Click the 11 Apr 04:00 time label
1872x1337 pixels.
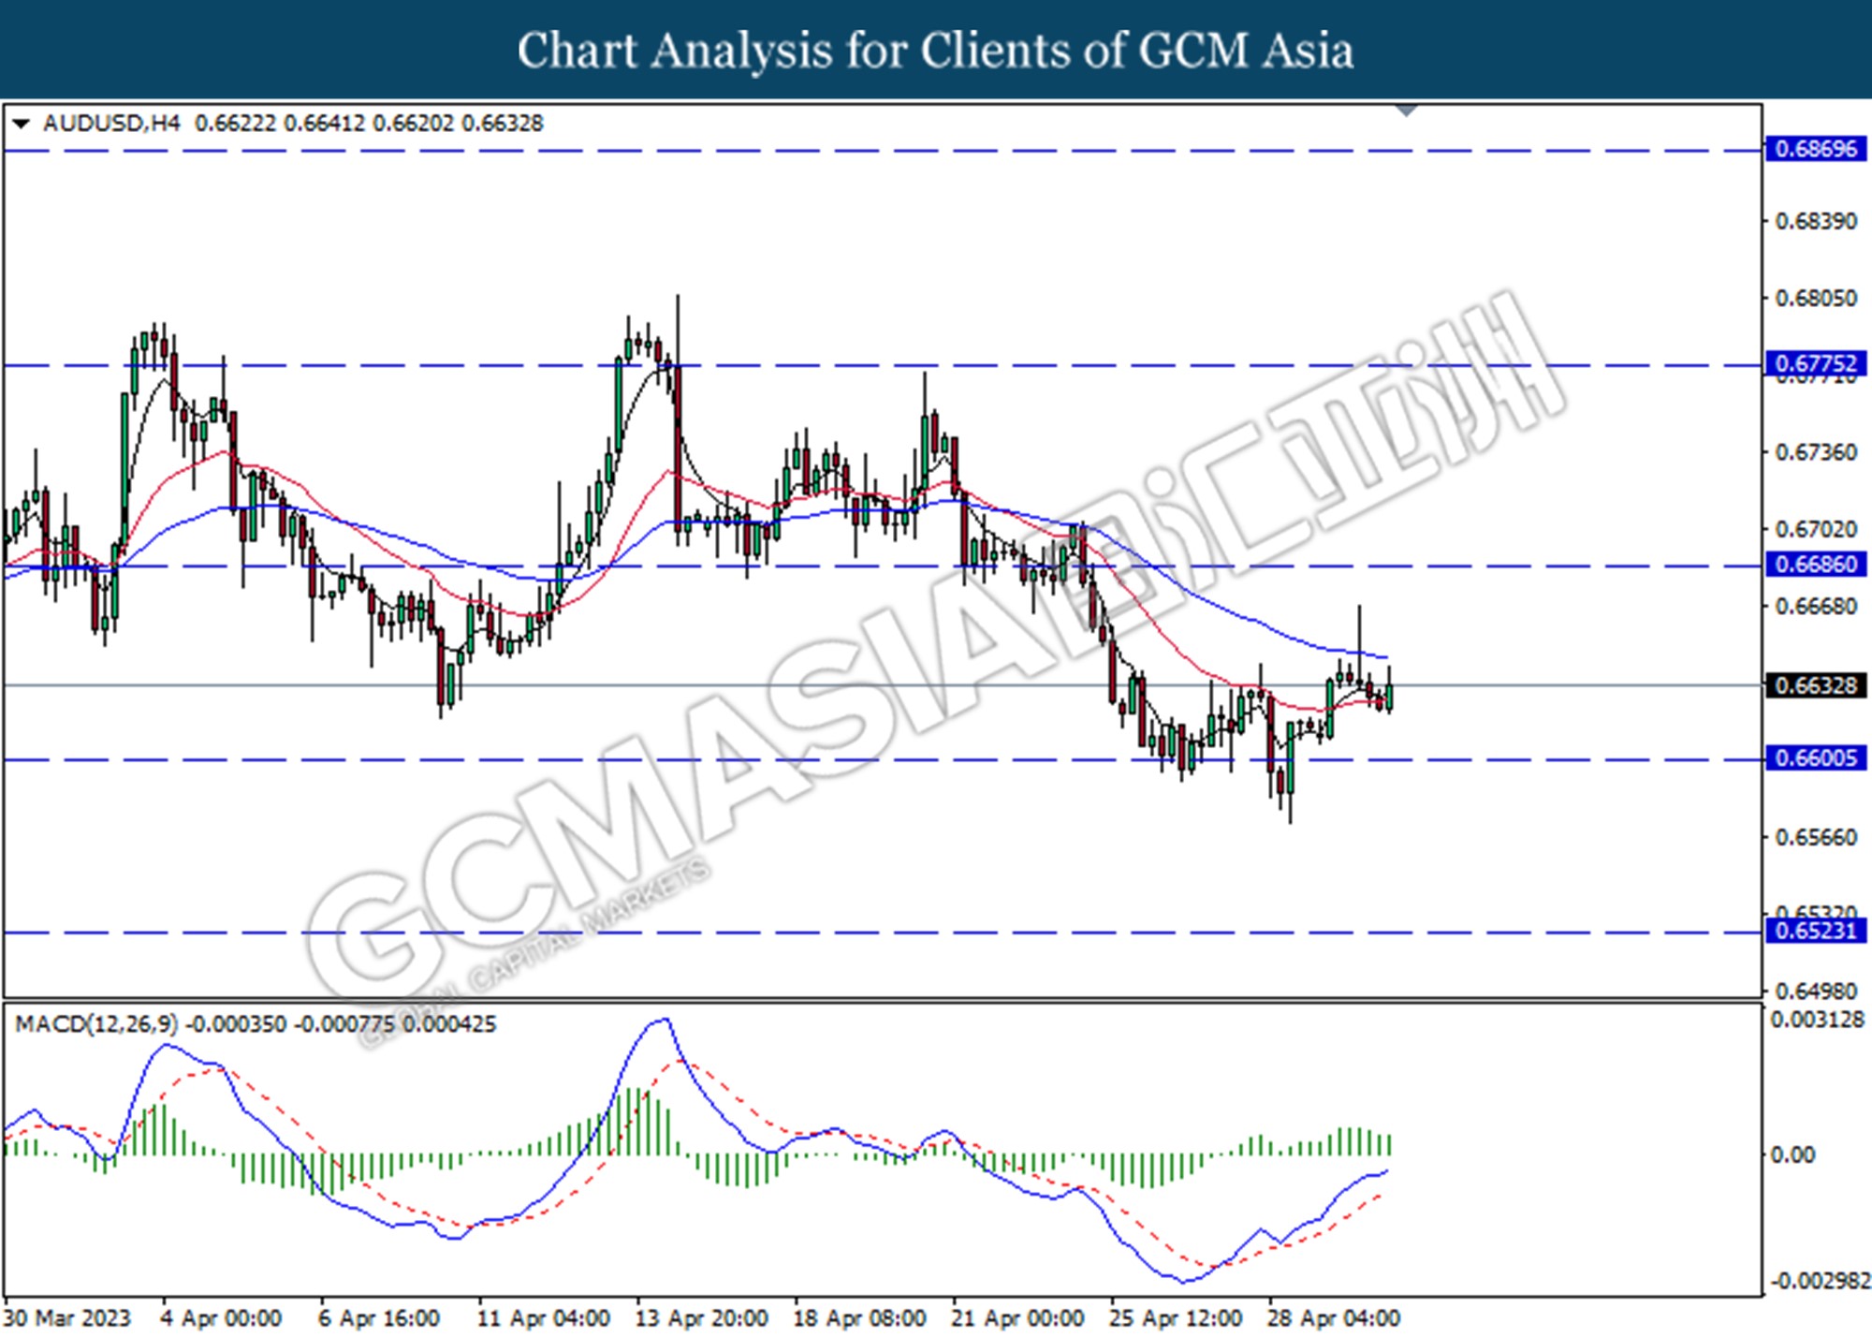coord(544,1318)
